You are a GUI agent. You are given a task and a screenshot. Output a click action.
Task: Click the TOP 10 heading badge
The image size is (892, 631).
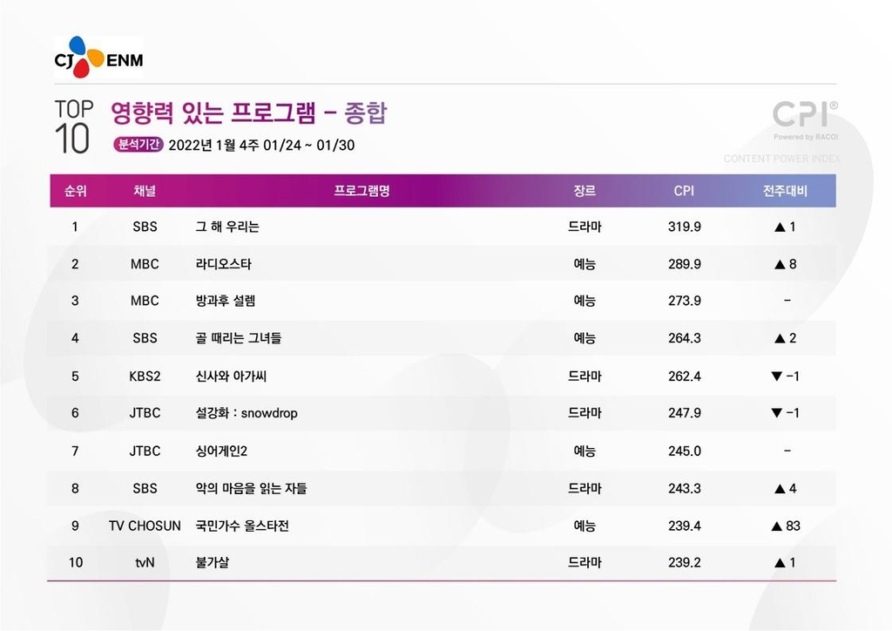[73, 127]
